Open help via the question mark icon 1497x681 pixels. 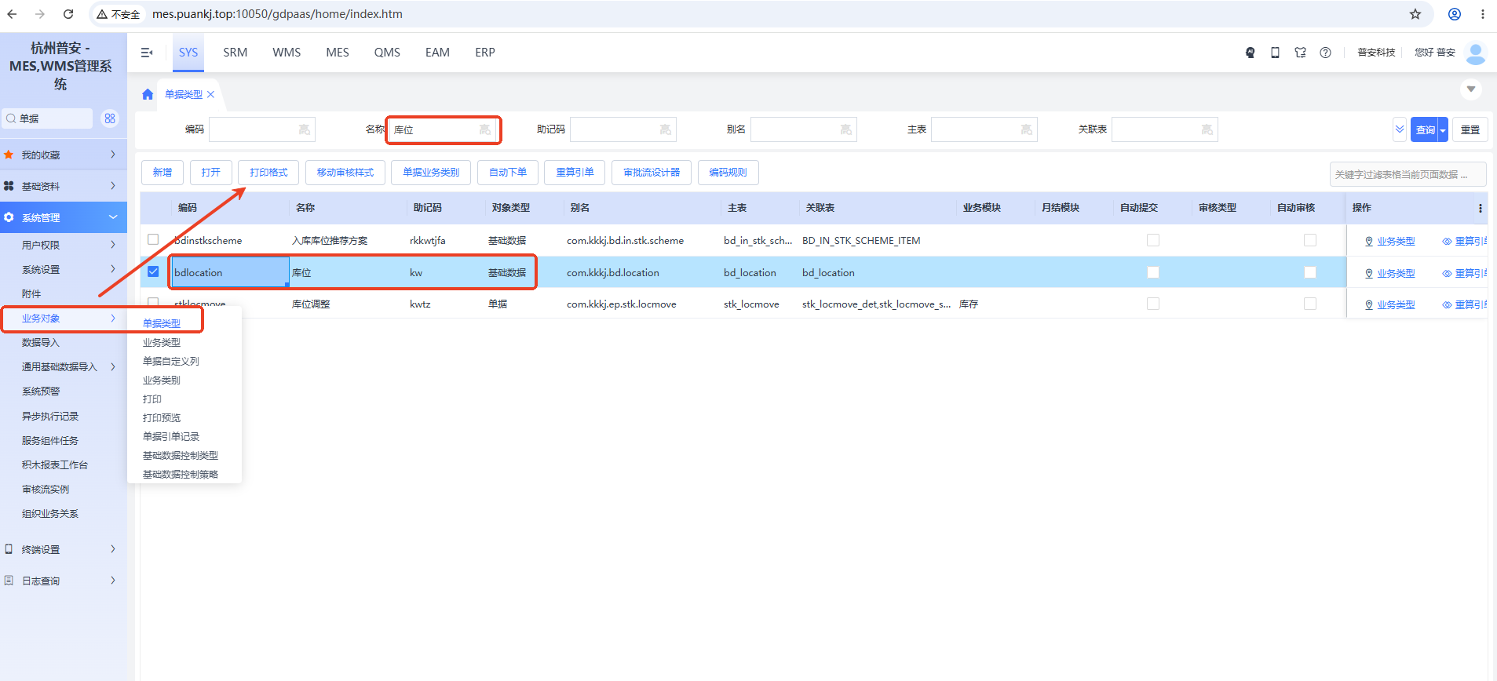click(x=1325, y=53)
